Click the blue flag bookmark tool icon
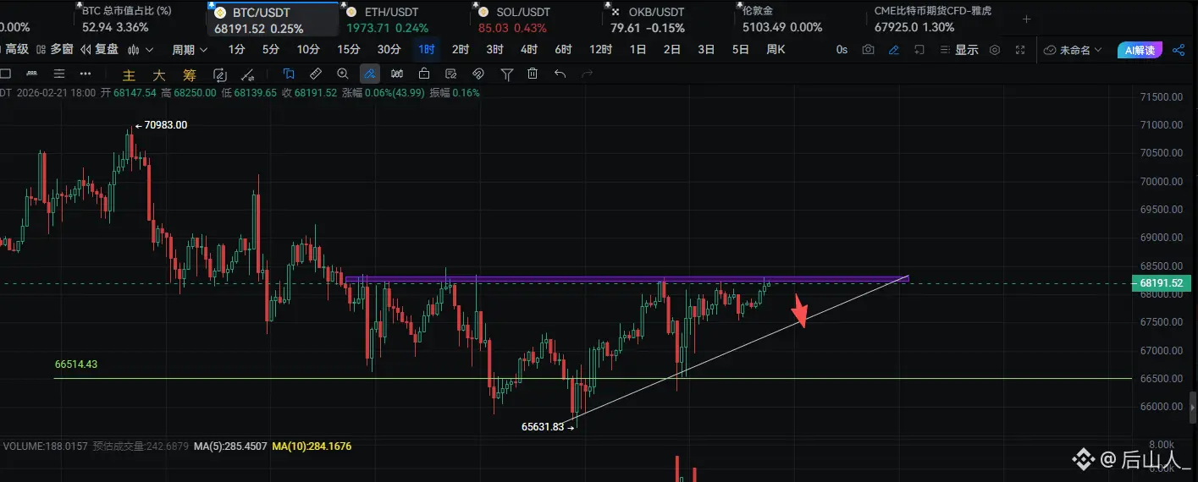1198x482 pixels. 289,74
